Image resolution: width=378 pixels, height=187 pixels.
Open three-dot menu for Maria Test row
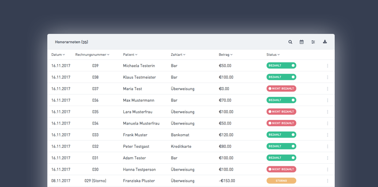(327, 88)
